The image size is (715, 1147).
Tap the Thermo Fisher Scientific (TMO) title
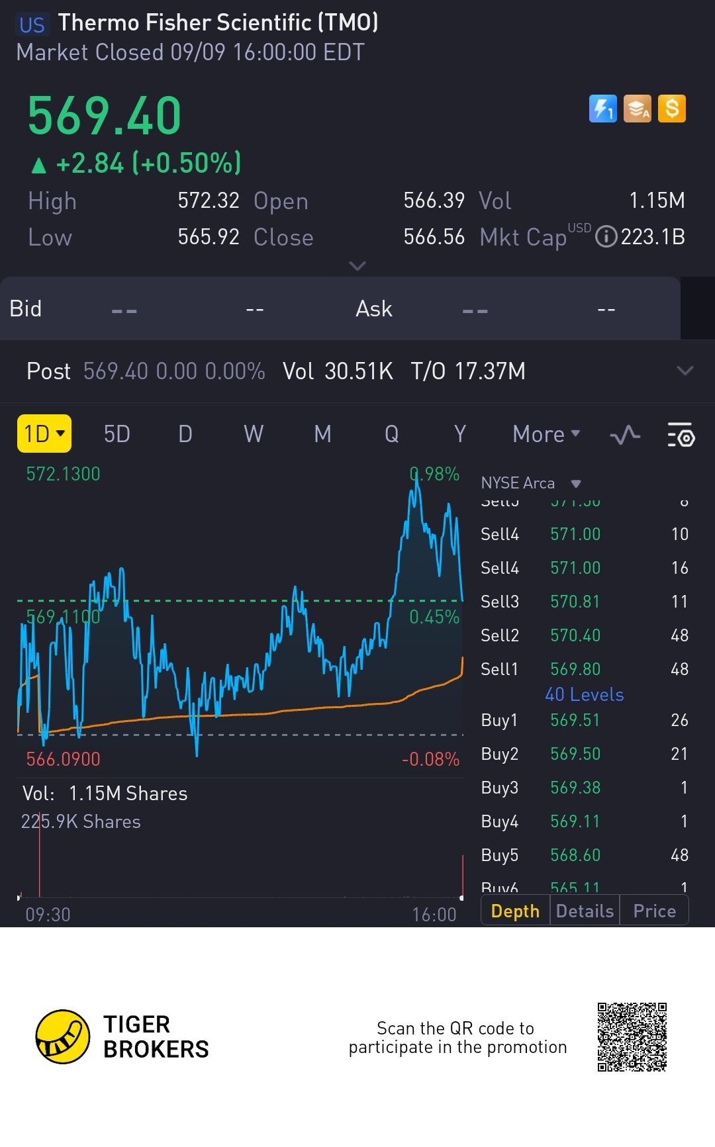pos(218,23)
